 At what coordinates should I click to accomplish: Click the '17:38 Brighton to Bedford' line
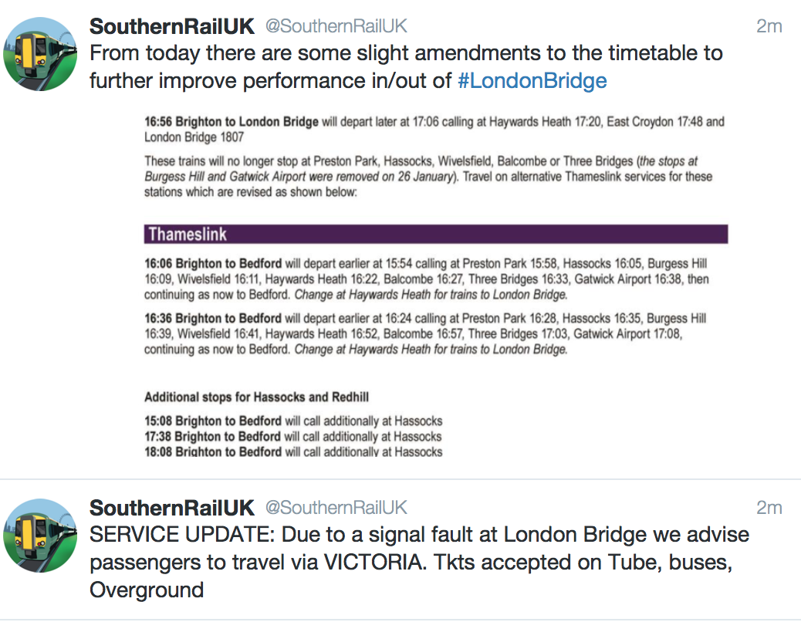point(293,437)
